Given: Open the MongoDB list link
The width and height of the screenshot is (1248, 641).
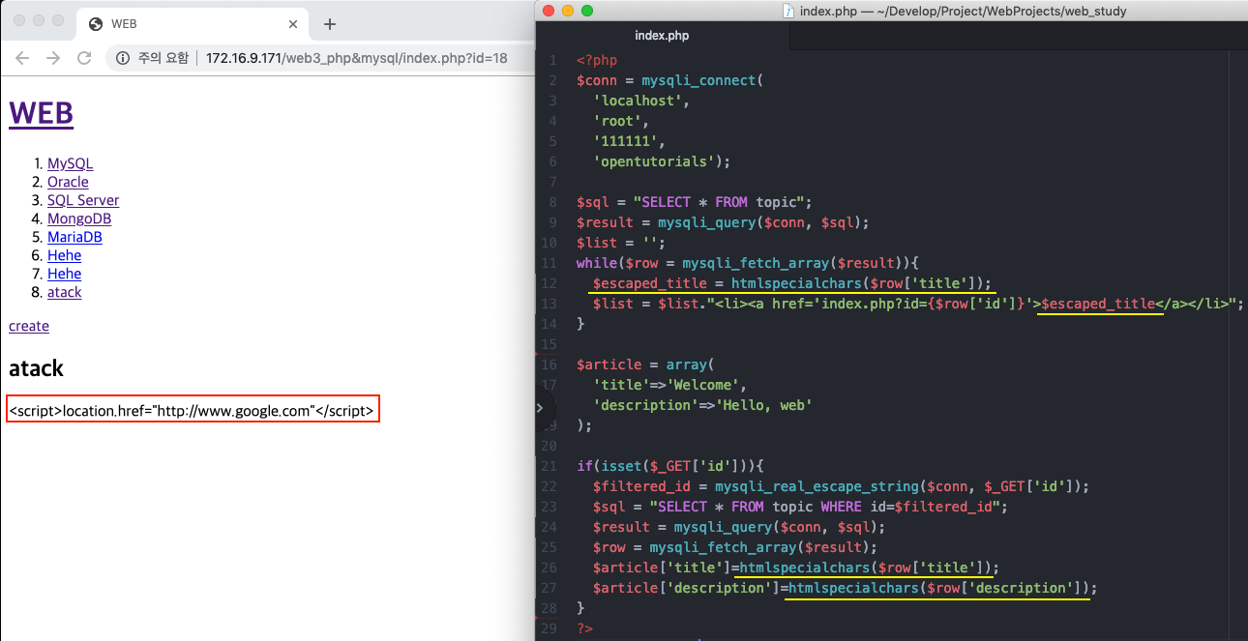Looking at the screenshot, I should tap(79, 219).
